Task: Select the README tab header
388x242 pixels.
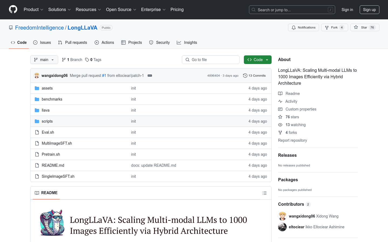Action: pyautogui.click(x=46, y=193)
